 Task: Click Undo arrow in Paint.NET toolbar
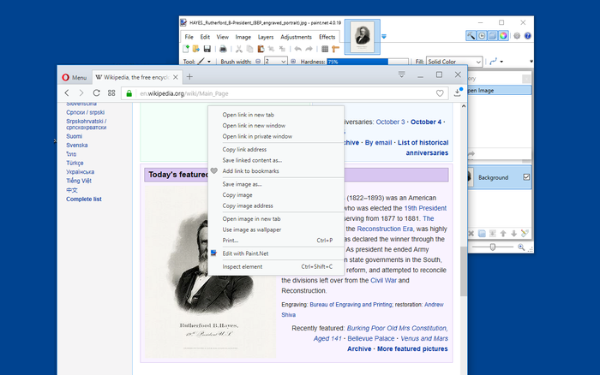[x=297, y=49]
